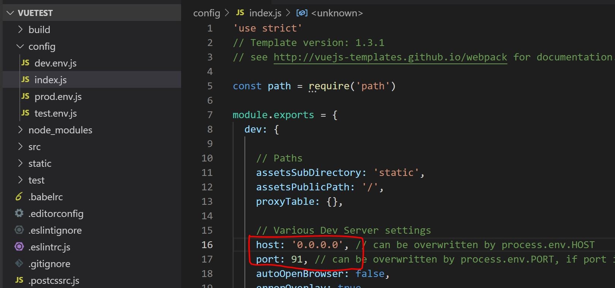615x288 pixels.
Task: Open the vuejs-templates.github.io/webpack link
Action: [x=390, y=57]
